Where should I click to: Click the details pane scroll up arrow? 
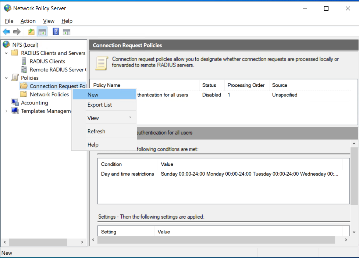(354, 144)
